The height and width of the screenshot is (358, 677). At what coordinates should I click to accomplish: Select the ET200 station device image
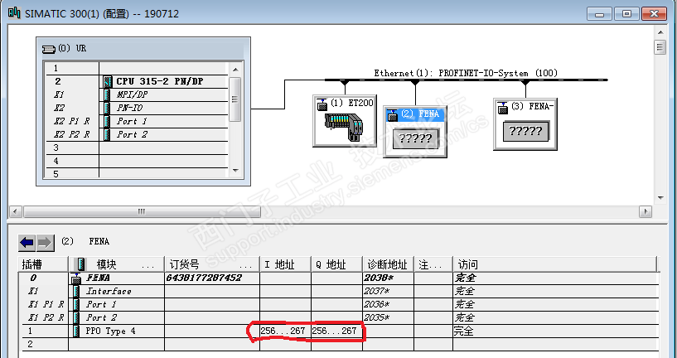[x=344, y=126]
